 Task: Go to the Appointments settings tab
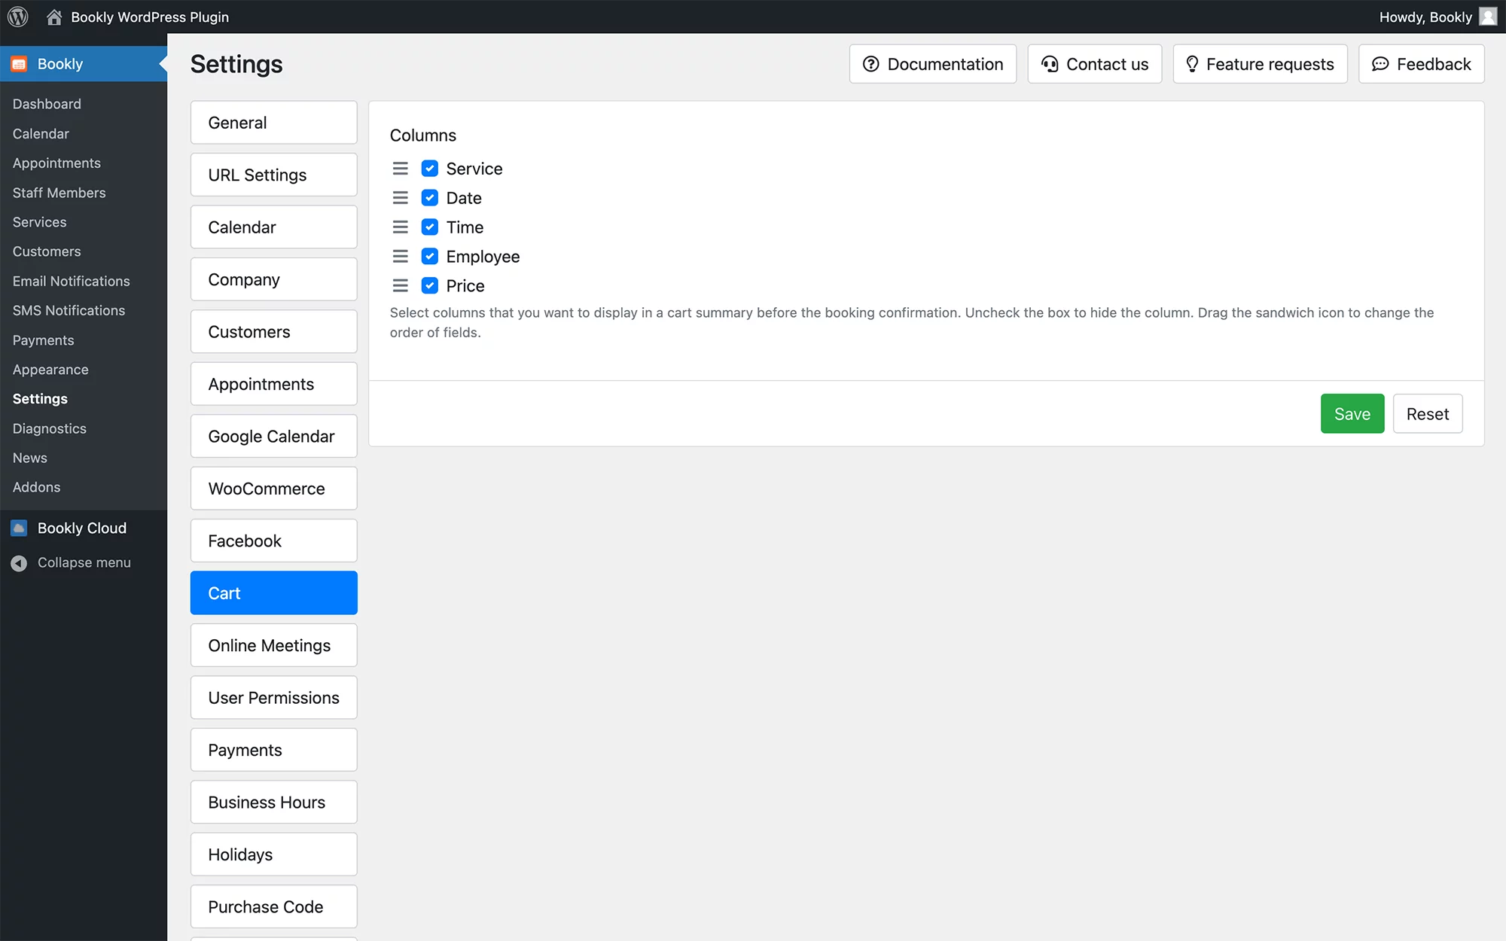coord(274,384)
